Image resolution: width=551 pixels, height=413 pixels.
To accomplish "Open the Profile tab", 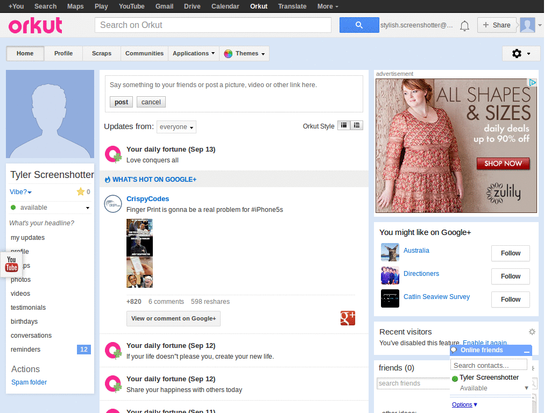I will pos(63,53).
